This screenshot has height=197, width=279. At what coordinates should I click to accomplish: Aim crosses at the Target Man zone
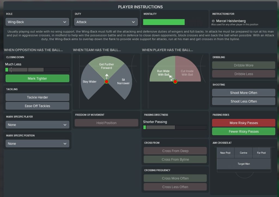(x=244, y=164)
